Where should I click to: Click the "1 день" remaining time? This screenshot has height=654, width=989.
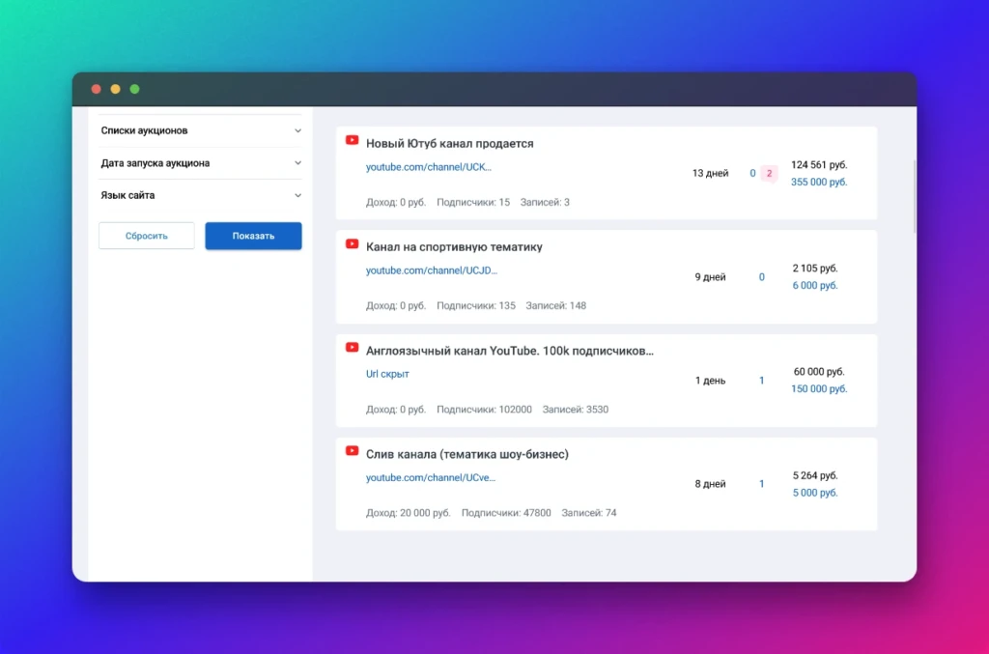tap(710, 381)
